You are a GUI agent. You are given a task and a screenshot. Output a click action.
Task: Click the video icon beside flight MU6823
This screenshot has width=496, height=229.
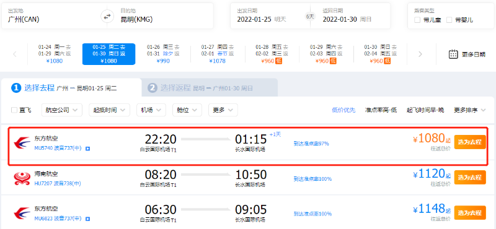[x=88, y=218]
